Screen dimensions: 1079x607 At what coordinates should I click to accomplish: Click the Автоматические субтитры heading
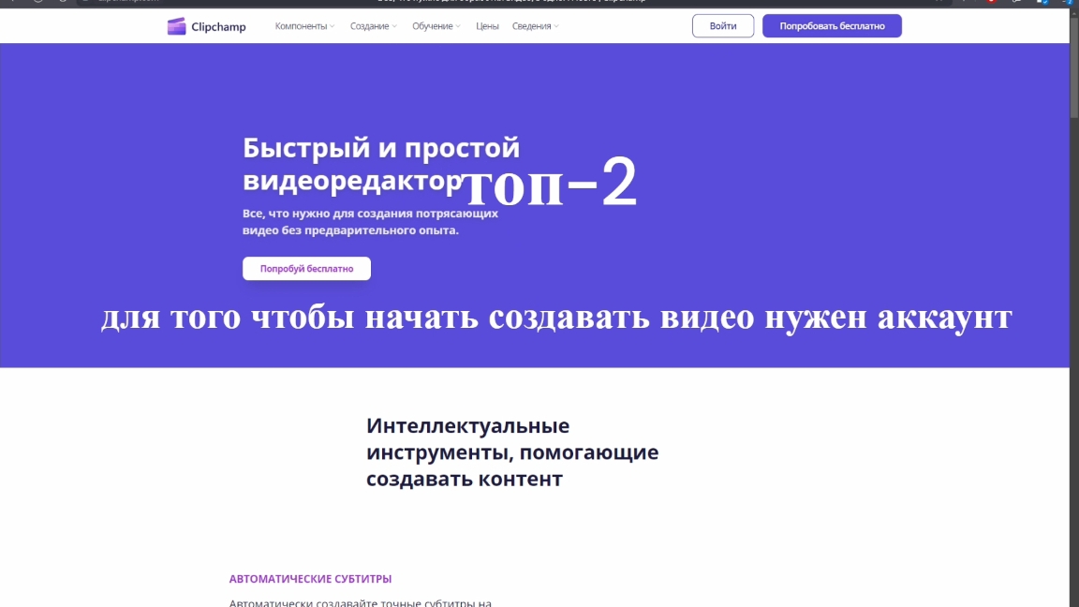(x=310, y=579)
